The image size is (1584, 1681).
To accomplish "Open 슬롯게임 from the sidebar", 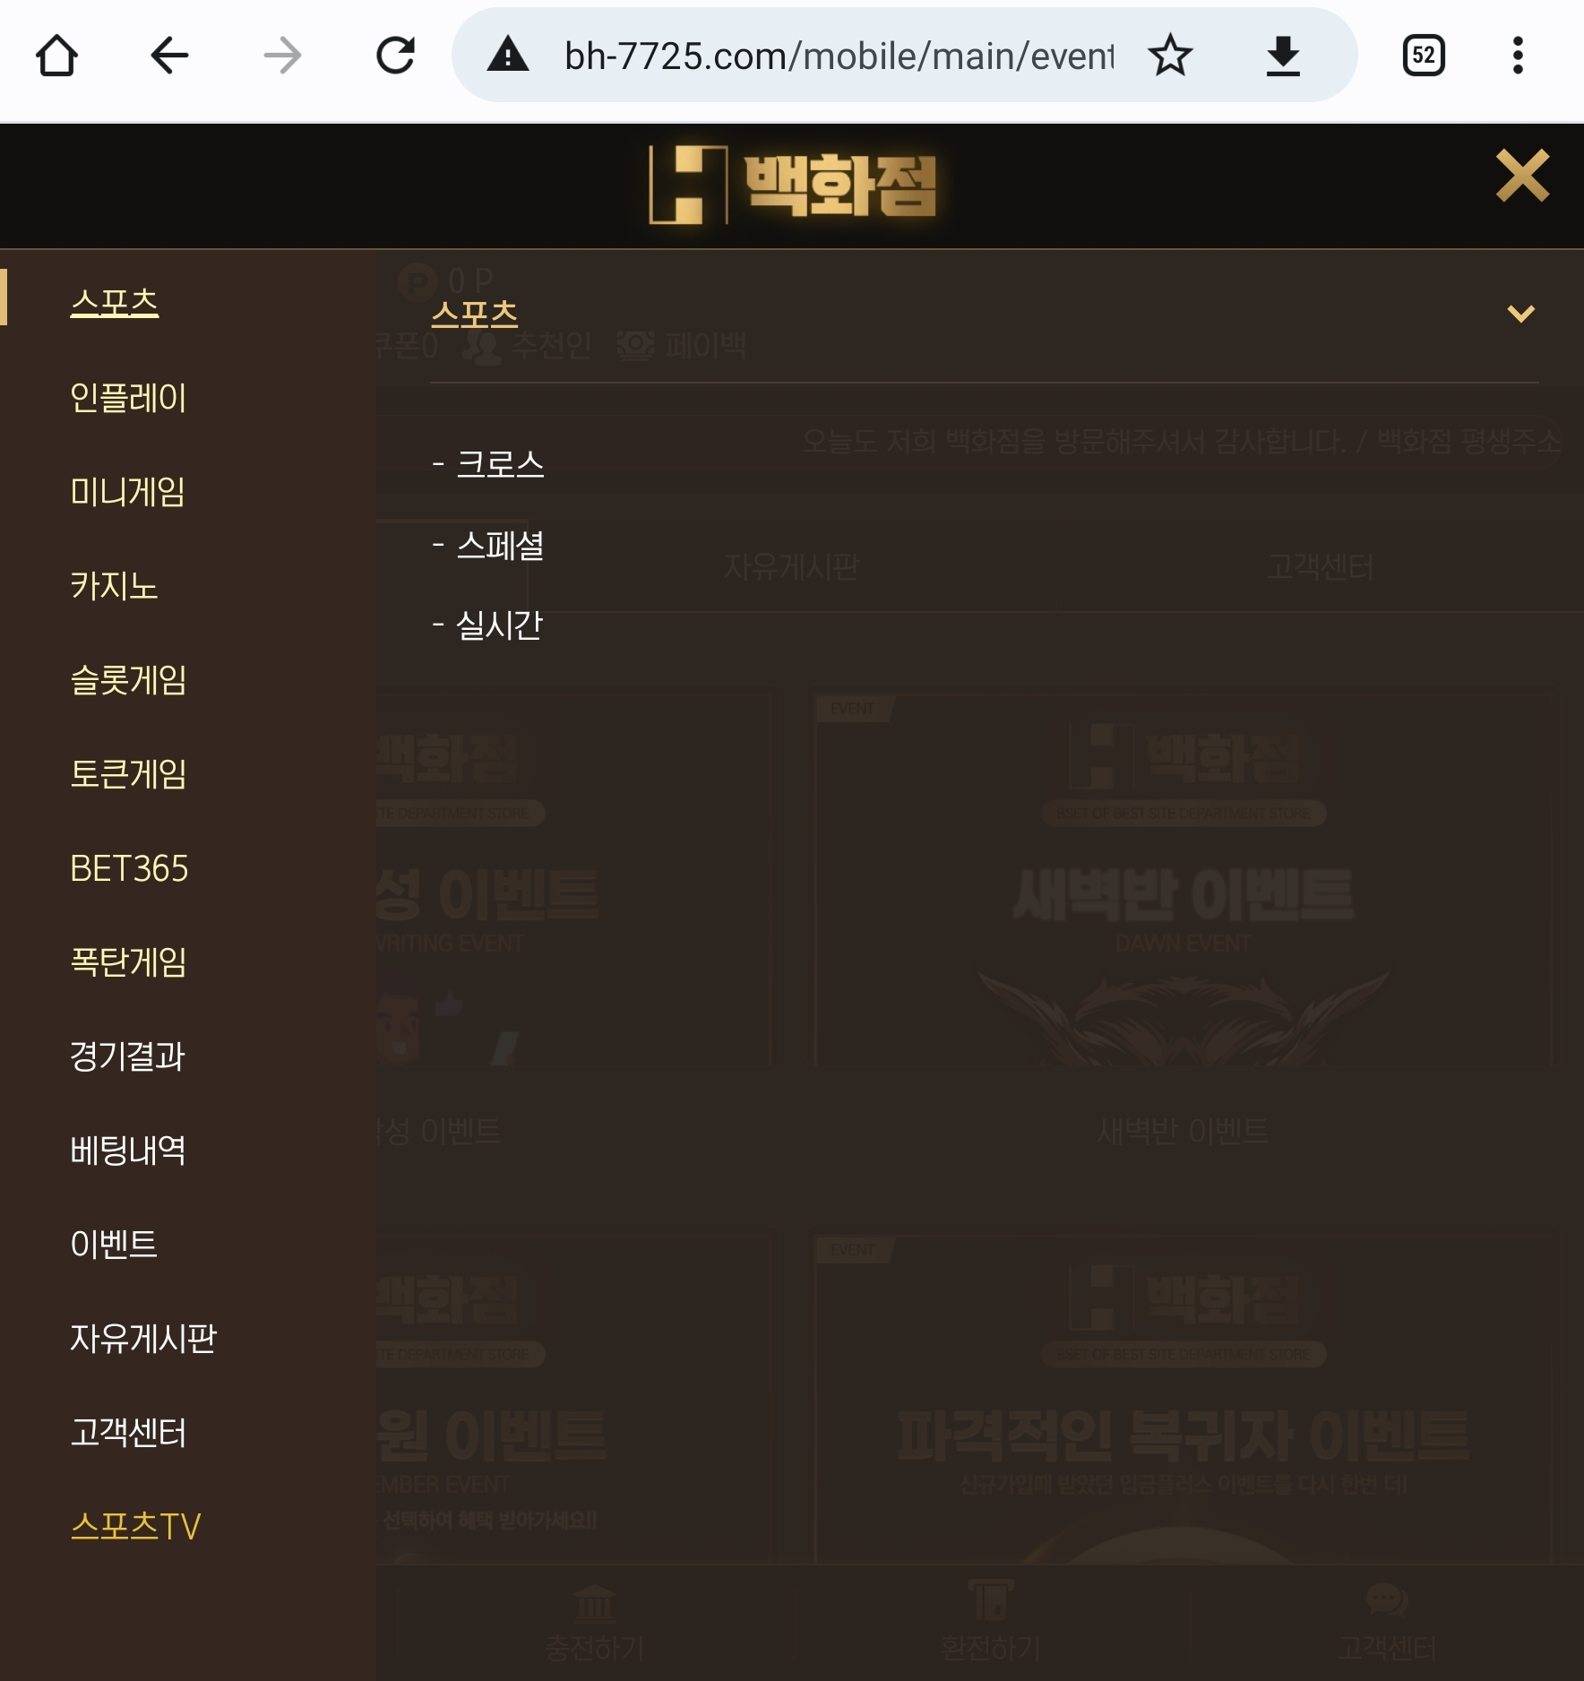I will click(x=128, y=679).
